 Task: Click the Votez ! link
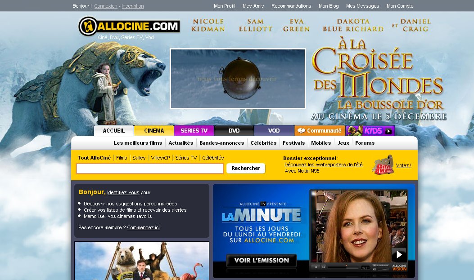click(x=404, y=165)
